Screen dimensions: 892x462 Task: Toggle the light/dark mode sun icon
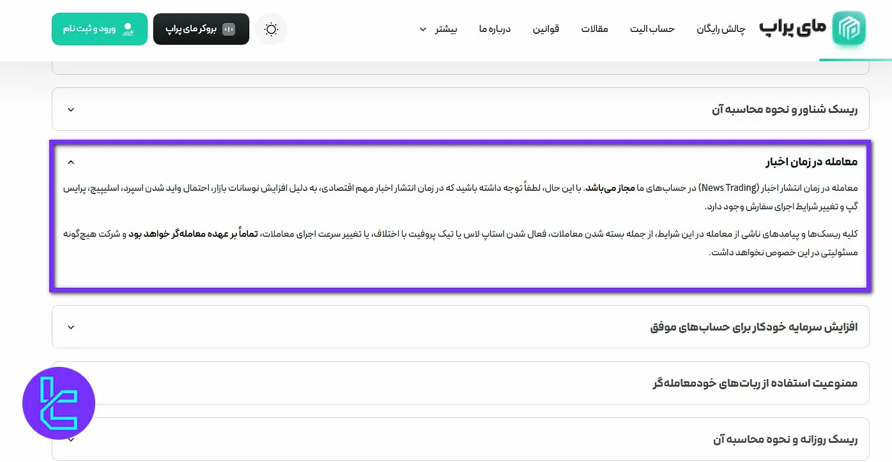click(x=272, y=29)
